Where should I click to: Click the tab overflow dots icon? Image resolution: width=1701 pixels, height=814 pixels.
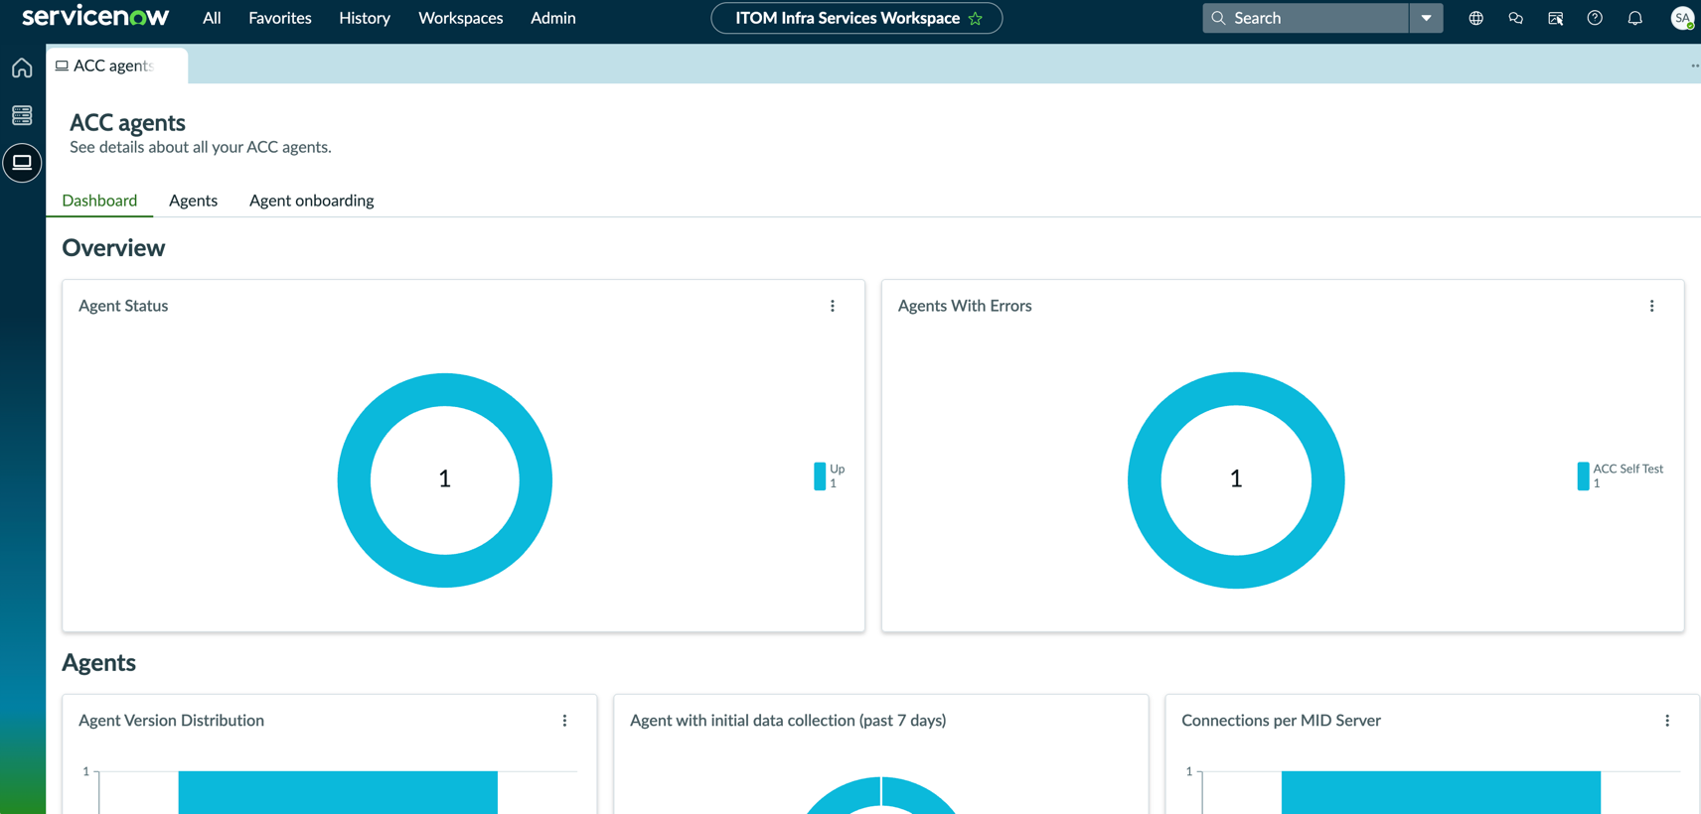pyautogui.click(x=1694, y=66)
